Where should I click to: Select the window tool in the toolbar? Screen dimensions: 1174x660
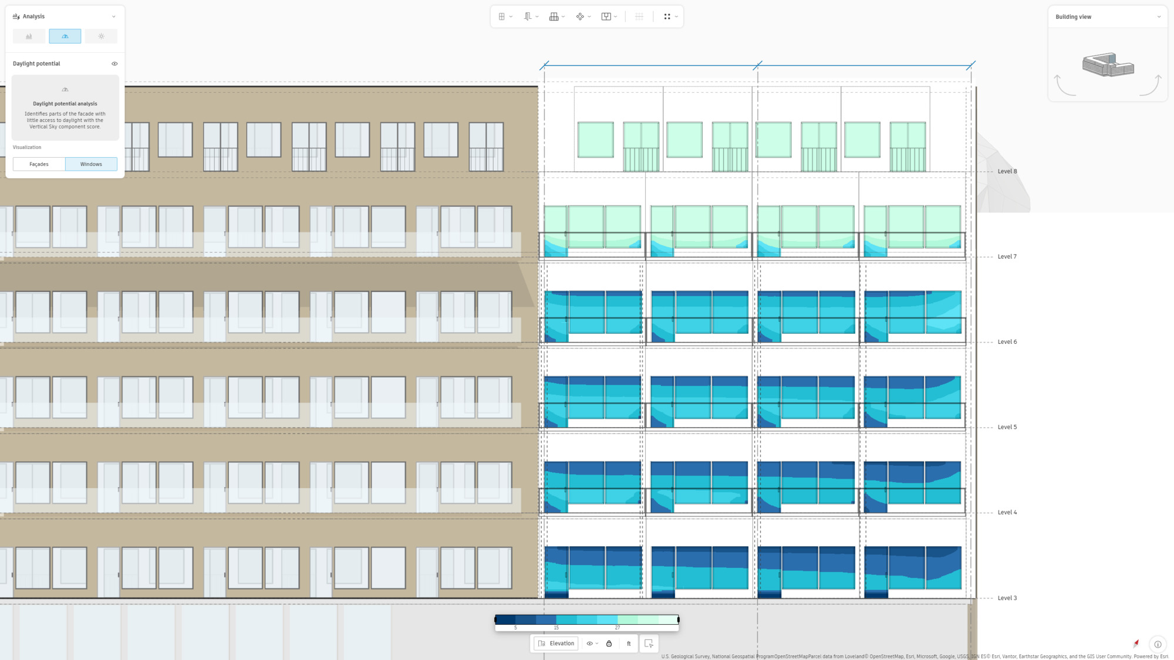point(502,16)
